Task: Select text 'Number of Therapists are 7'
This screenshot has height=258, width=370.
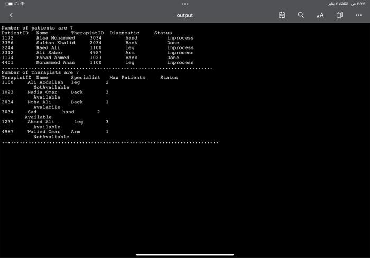Action: point(40,73)
